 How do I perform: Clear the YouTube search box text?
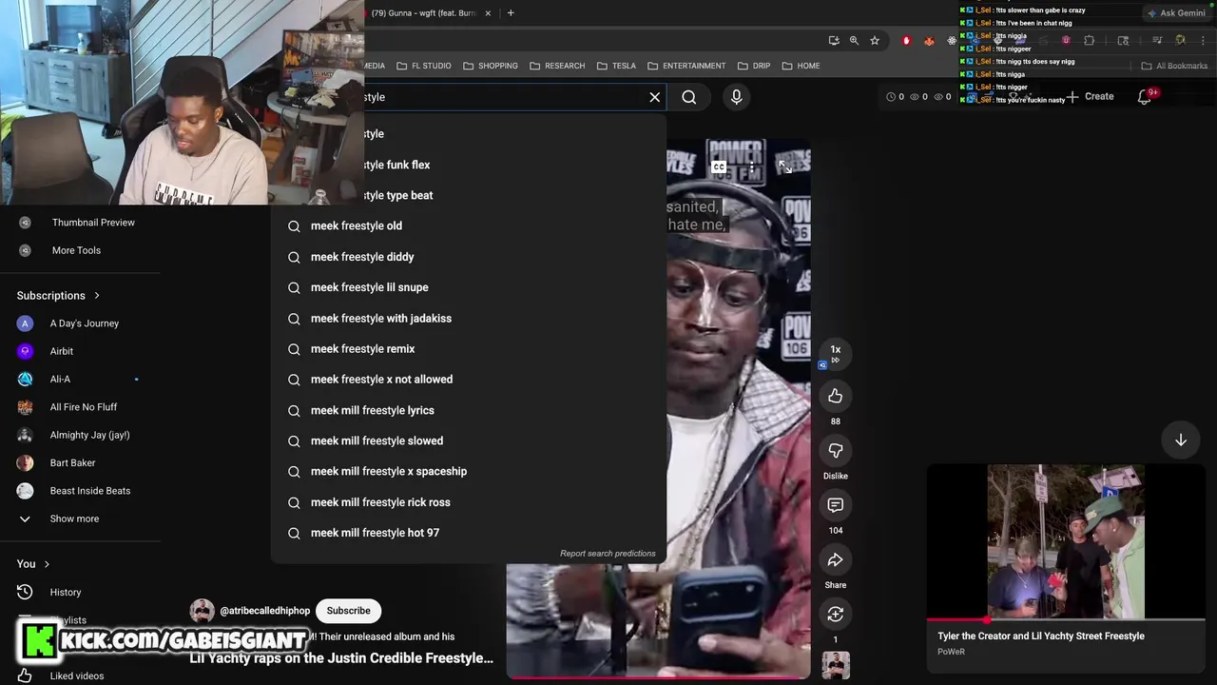pos(654,97)
